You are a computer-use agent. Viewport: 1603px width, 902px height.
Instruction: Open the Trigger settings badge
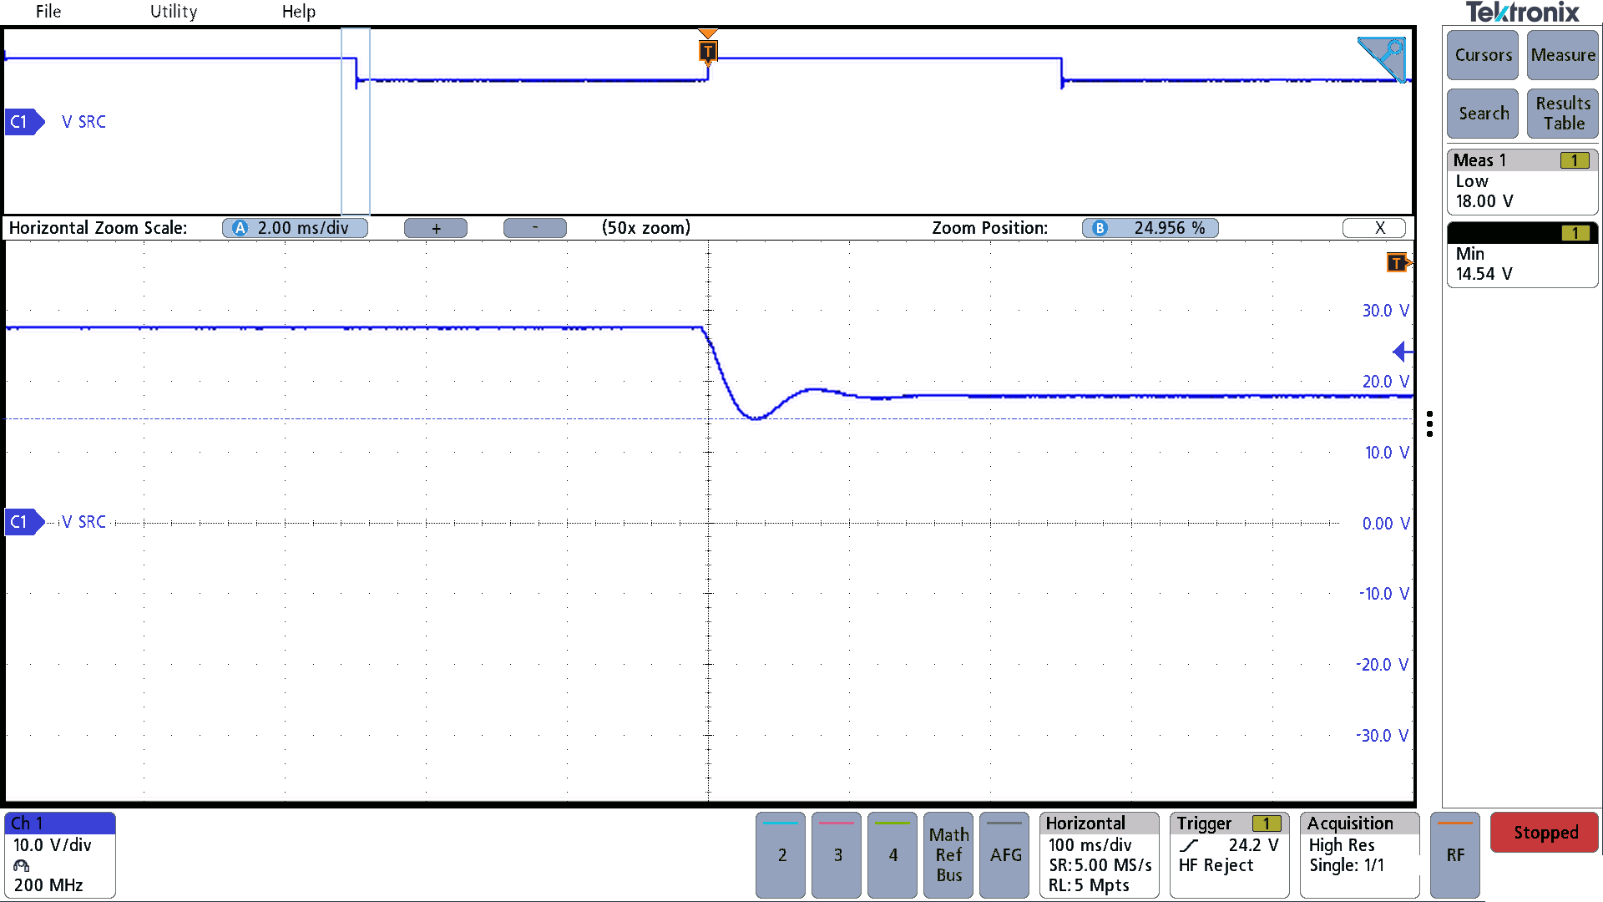coord(1228,854)
